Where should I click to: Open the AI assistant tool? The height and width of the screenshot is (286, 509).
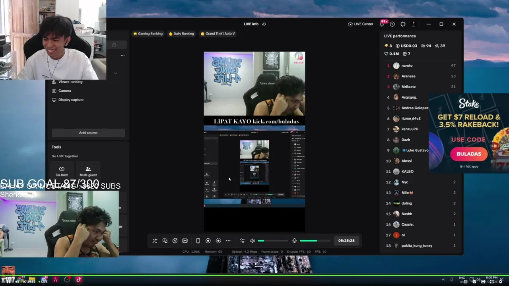[x=175, y=241]
